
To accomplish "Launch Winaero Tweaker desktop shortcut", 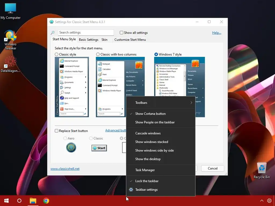I will [10, 40].
